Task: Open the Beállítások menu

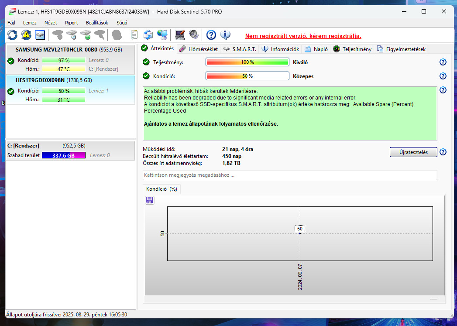Action: click(97, 23)
